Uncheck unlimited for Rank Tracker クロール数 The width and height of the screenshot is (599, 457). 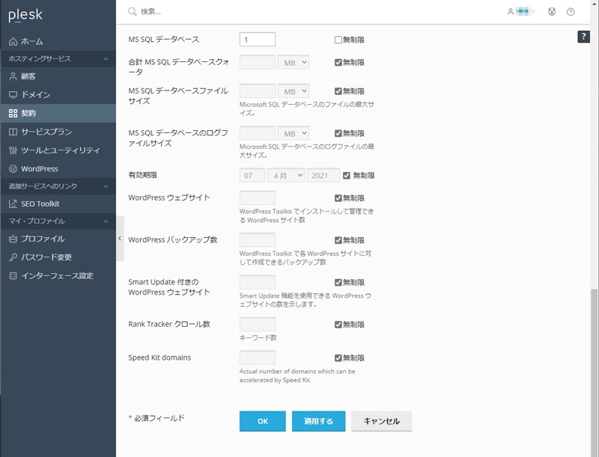338,325
